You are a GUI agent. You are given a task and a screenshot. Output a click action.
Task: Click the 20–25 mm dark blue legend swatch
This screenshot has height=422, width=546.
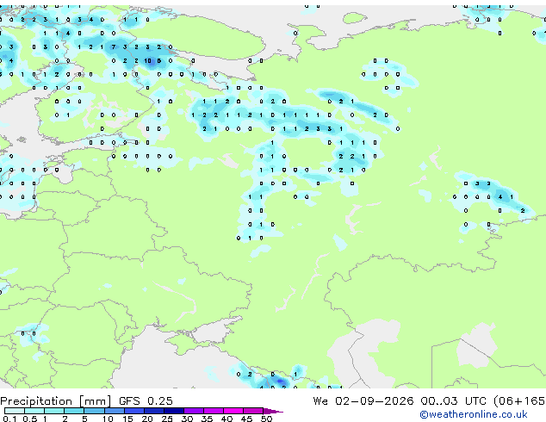click(153, 411)
